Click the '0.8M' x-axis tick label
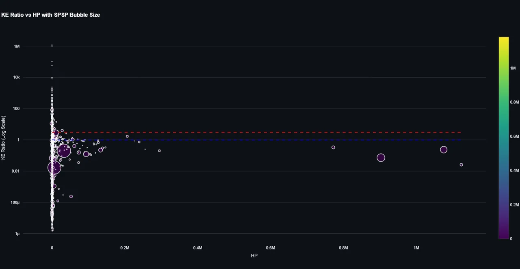520x269 pixels. (x=344, y=248)
